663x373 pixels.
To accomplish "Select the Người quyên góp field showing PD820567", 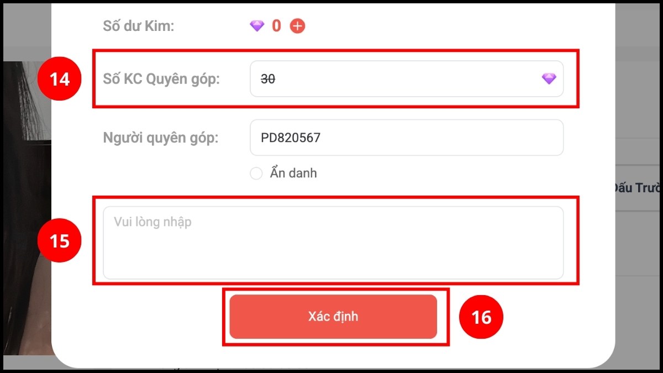I will [407, 138].
